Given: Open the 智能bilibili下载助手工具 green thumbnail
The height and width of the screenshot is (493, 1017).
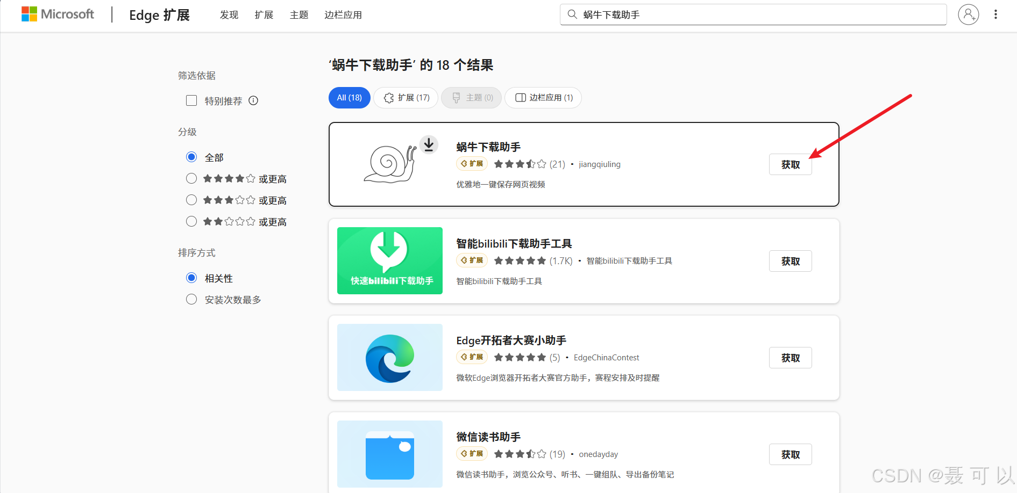Looking at the screenshot, I should pyautogui.click(x=390, y=260).
